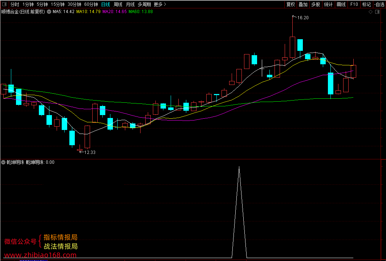This screenshot has height=261, width=386.
Task: Click the MA20: 14.65 label
Action: (115, 12)
